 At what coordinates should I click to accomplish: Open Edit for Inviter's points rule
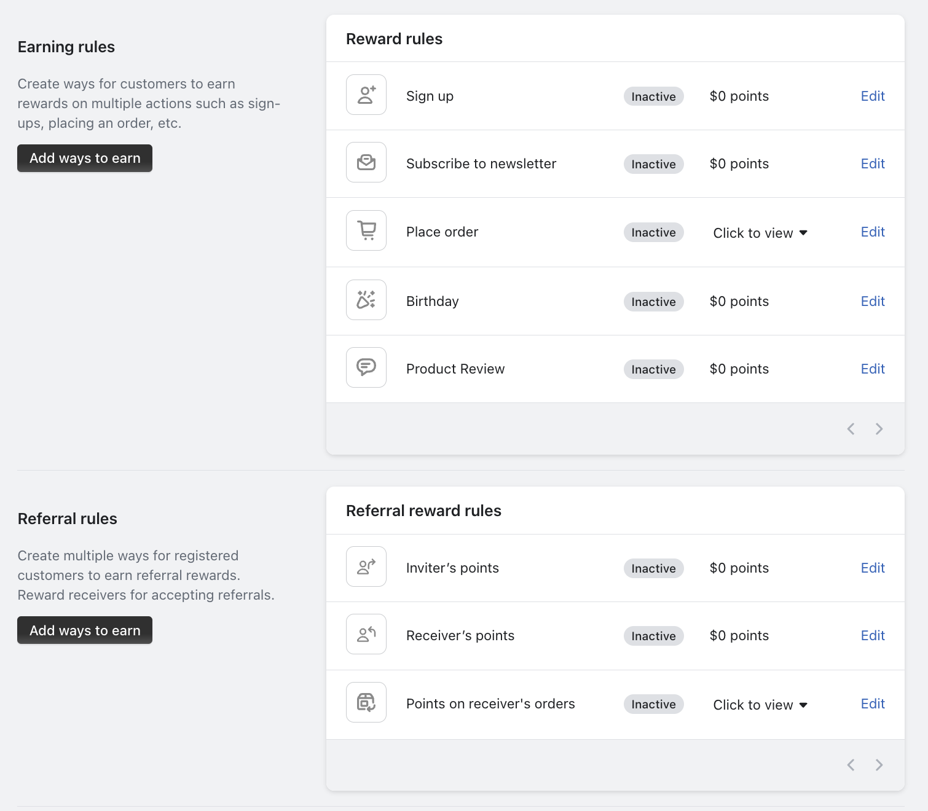coord(873,568)
